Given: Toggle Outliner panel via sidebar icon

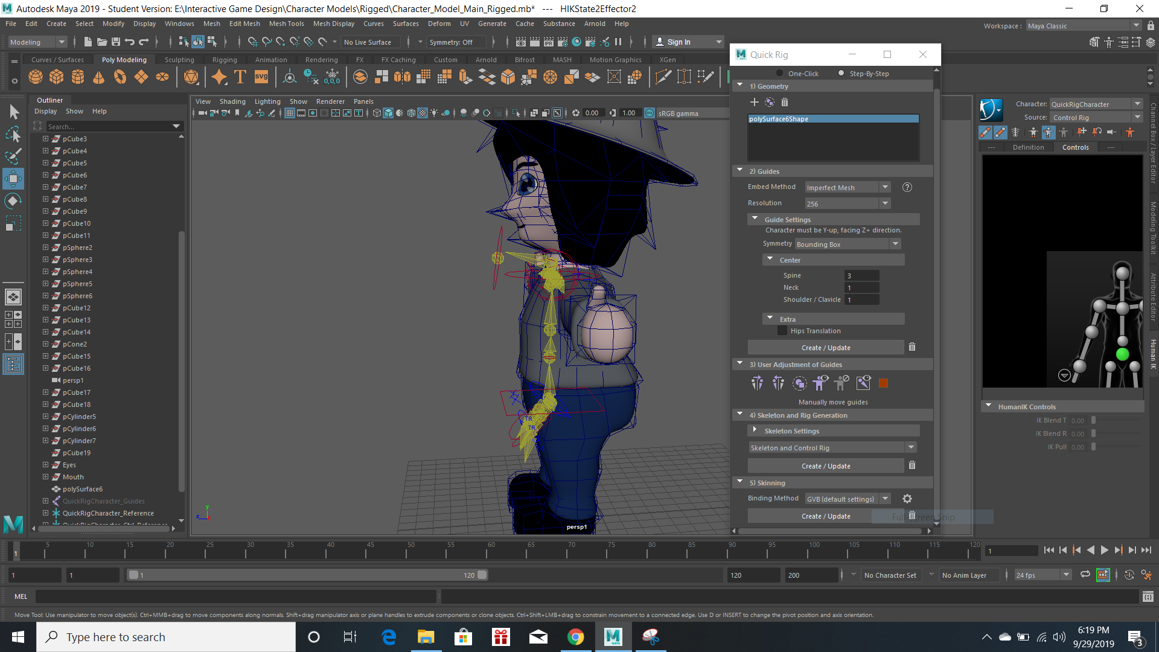Looking at the screenshot, I should click(x=13, y=364).
